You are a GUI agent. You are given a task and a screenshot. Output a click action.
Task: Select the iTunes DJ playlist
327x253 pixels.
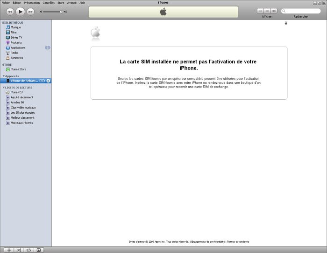26,92
